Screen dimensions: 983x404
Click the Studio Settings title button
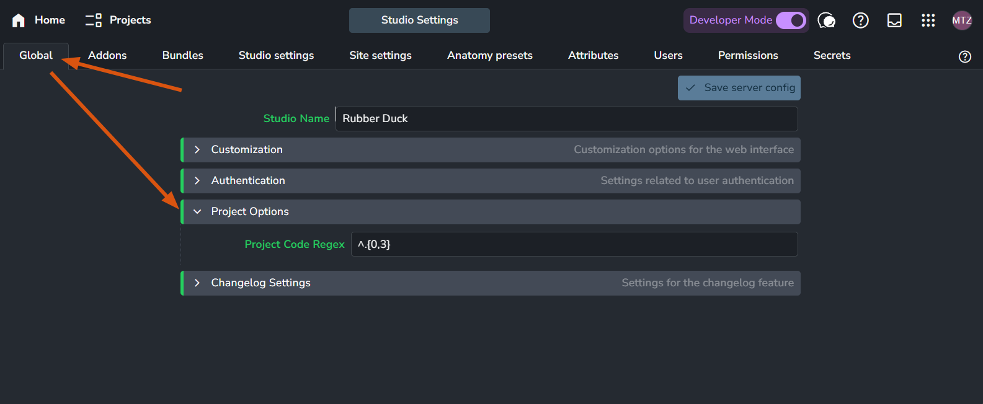pos(419,20)
